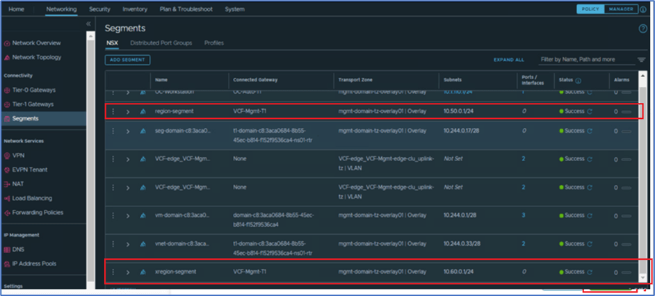Viewport: 655px width, 296px height.
Task: Switch to Policy mode
Action: pyautogui.click(x=590, y=9)
